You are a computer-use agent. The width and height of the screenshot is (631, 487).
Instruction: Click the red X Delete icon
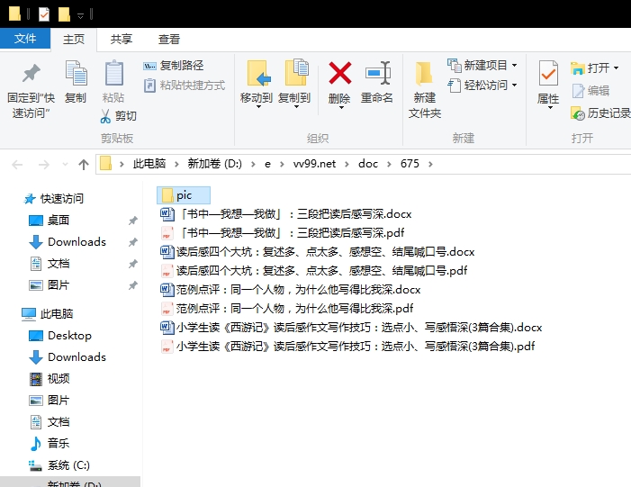click(340, 73)
